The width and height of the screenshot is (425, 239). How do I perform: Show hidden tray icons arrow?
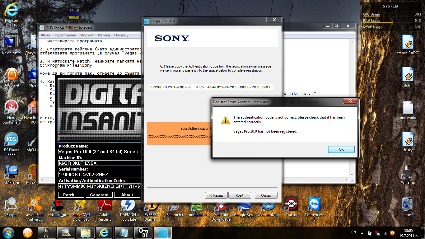(x=362, y=232)
